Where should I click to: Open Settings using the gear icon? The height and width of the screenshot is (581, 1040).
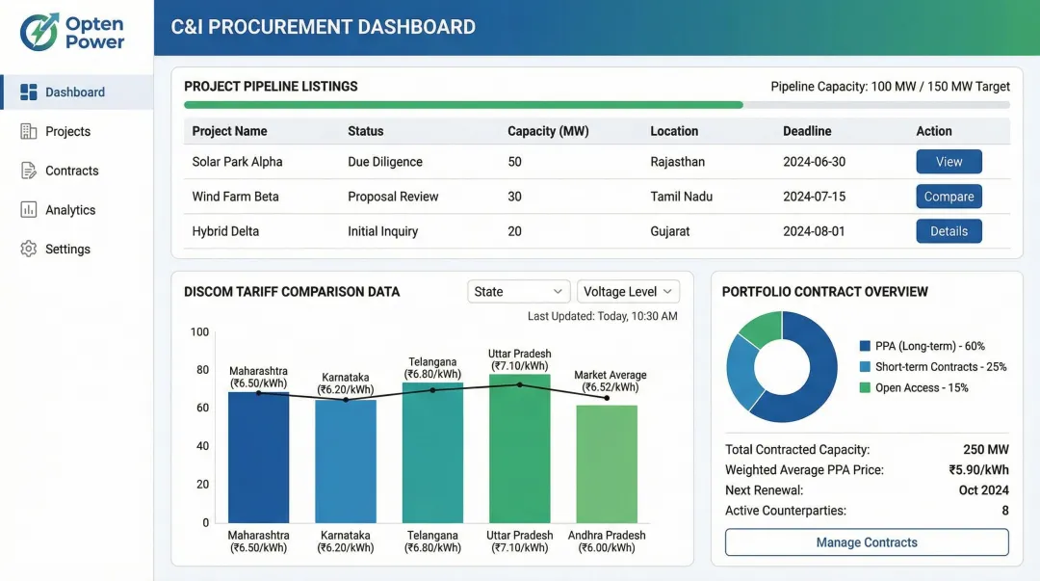click(30, 249)
